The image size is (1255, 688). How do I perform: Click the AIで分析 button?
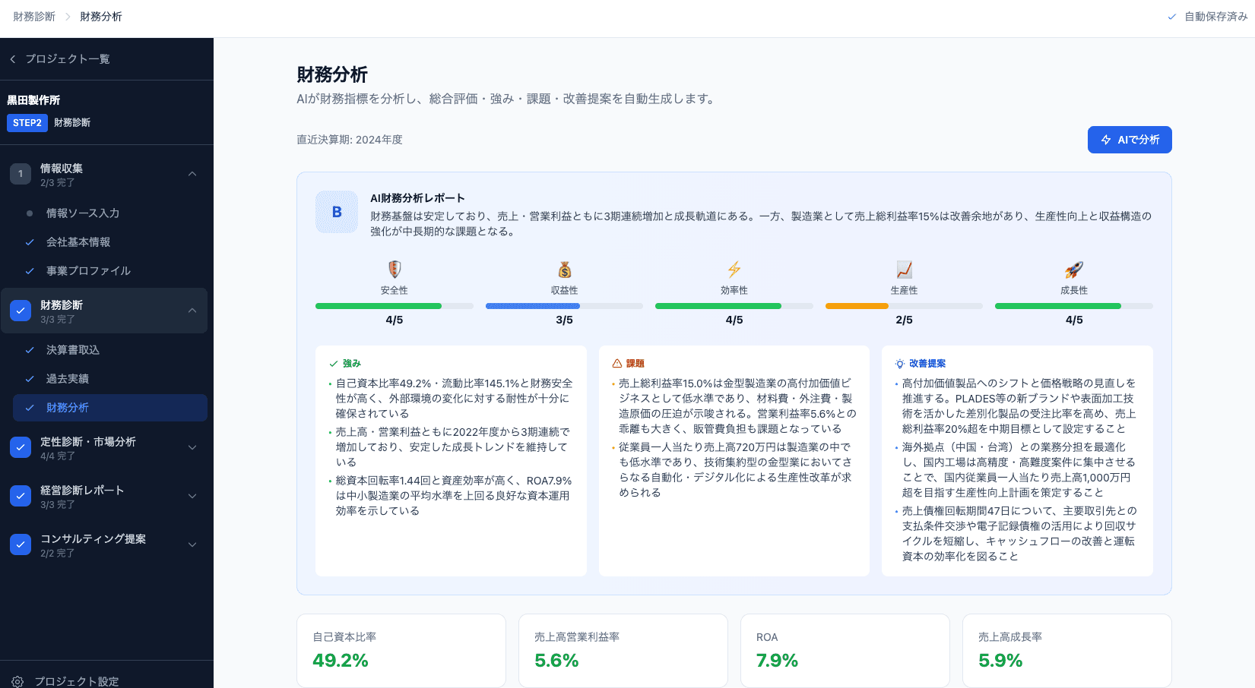coord(1130,140)
